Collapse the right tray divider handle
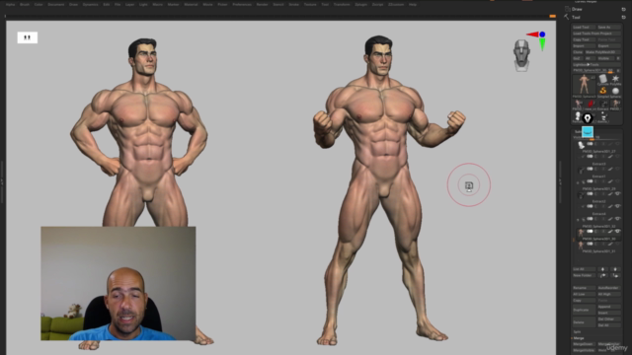 [x=560, y=181]
